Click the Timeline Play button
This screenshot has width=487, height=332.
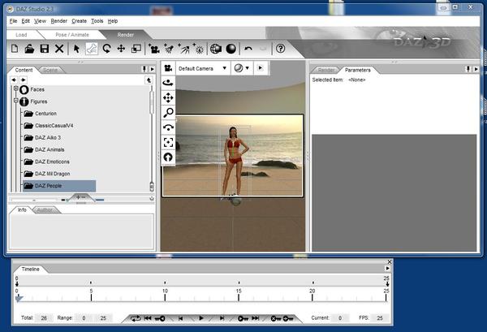[x=201, y=318]
